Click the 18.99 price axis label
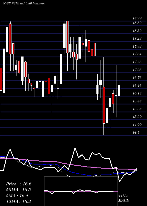The image size is (147, 206). (137, 18)
